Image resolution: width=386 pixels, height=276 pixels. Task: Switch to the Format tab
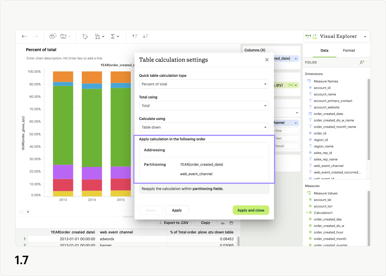tap(349, 51)
